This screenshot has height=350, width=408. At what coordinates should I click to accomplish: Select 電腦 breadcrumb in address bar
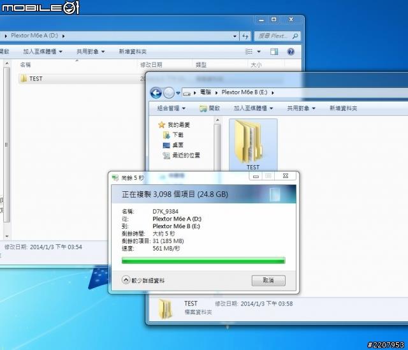click(x=205, y=92)
